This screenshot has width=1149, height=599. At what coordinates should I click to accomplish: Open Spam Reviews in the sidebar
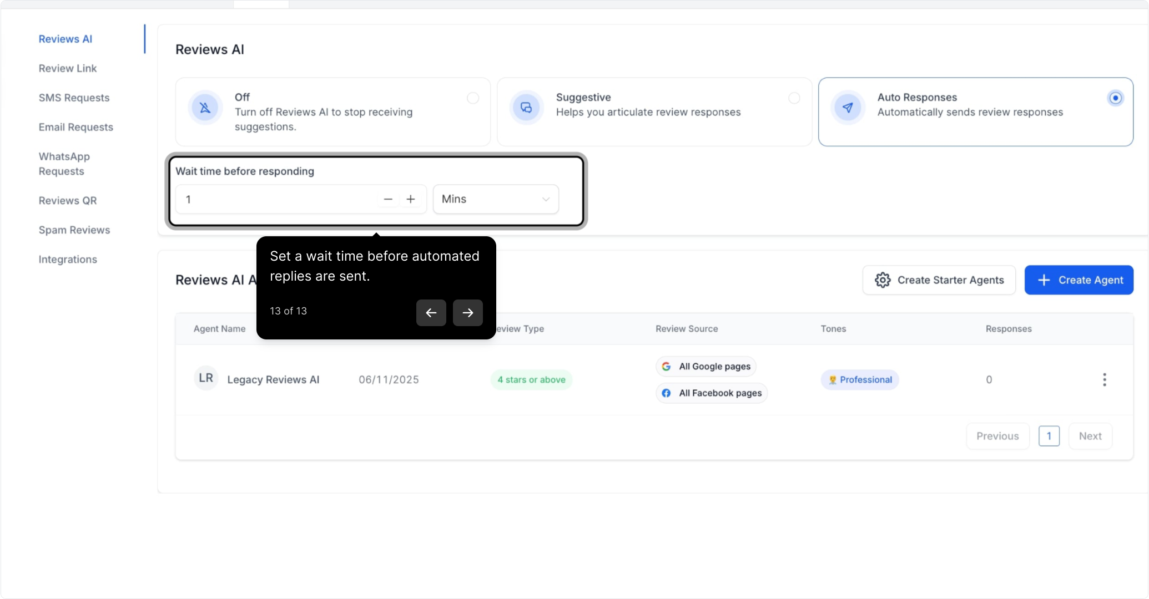tap(74, 230)
